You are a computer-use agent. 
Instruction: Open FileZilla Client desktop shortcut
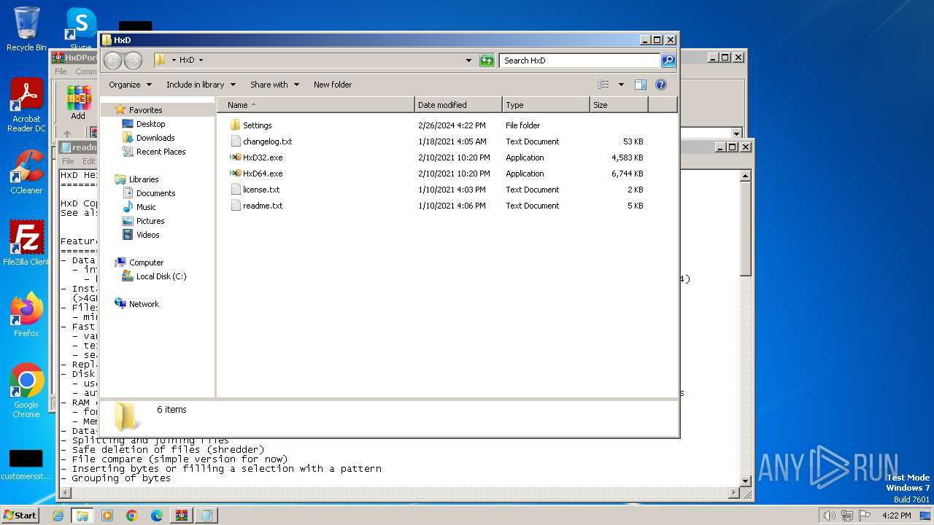(26, 244)
